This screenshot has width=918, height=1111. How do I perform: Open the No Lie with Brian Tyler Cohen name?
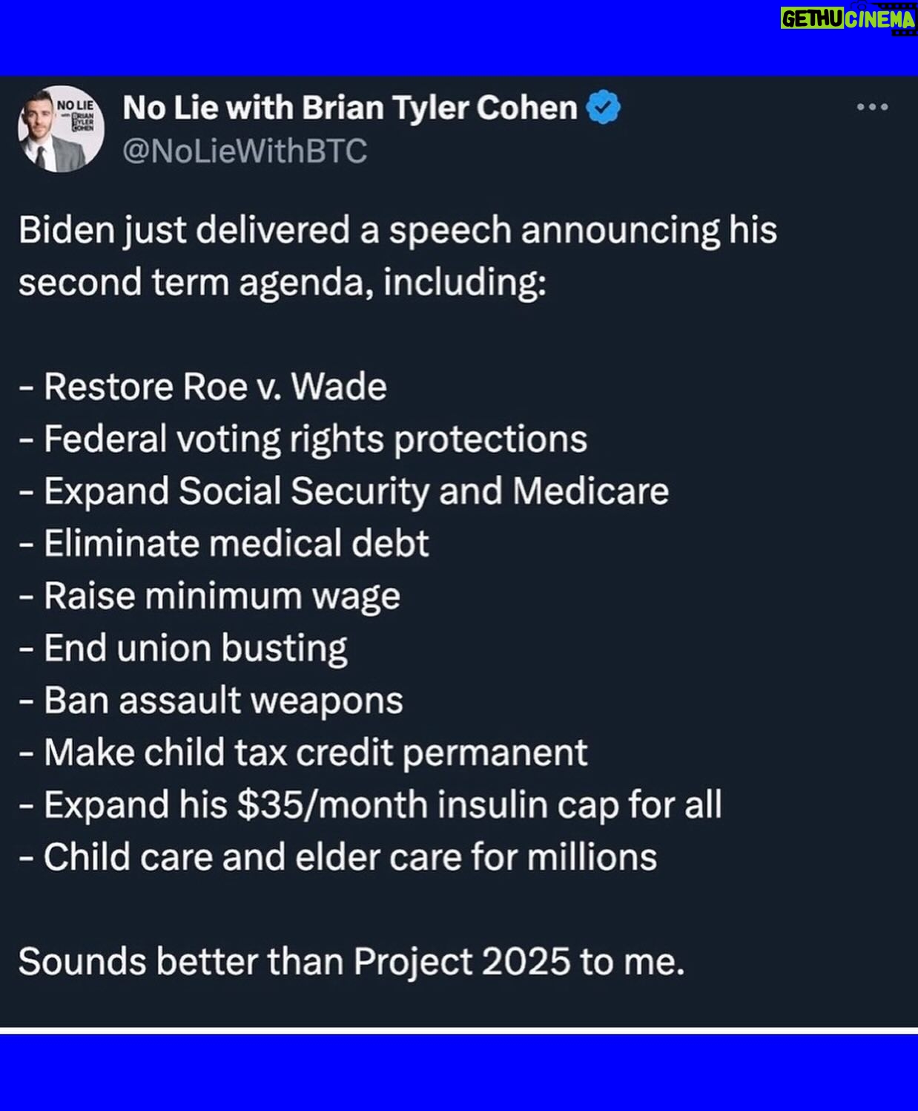pos(349,108)
